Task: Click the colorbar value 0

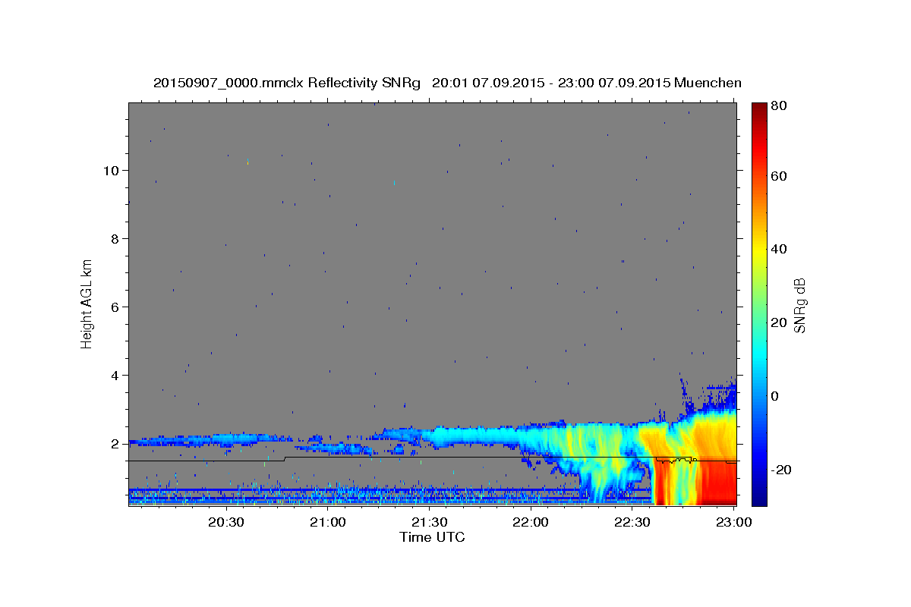Action: point(774,396)
